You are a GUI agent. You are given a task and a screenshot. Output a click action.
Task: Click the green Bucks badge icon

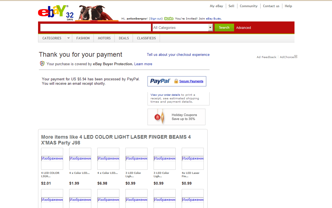tap(169, 18)
